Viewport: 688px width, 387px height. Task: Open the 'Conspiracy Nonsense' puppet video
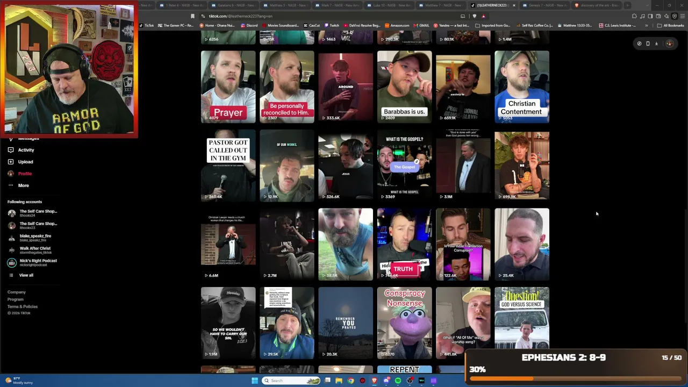[x=404, y=323]
